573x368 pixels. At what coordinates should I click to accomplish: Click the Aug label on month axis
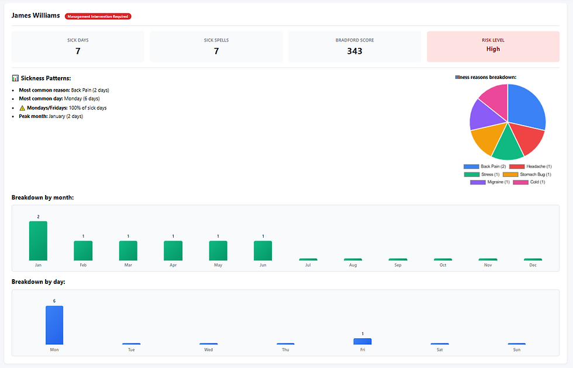click(x=353, y=265)
